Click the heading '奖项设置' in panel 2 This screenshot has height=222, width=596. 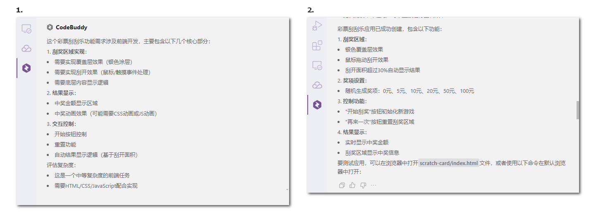coord(354,80)
